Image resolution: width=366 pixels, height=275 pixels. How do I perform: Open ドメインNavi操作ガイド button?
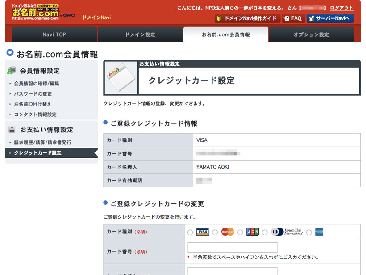248,19
